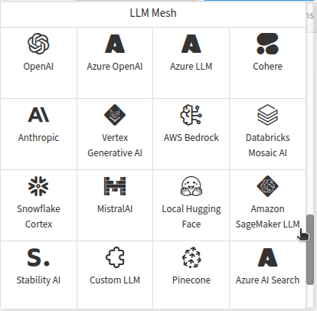
Task: Click the Local Hugging Face label
Action: (x=191, y=217)
